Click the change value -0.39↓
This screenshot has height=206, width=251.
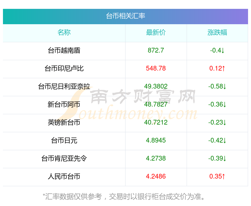pyautogui.click(x=217, y=158)
